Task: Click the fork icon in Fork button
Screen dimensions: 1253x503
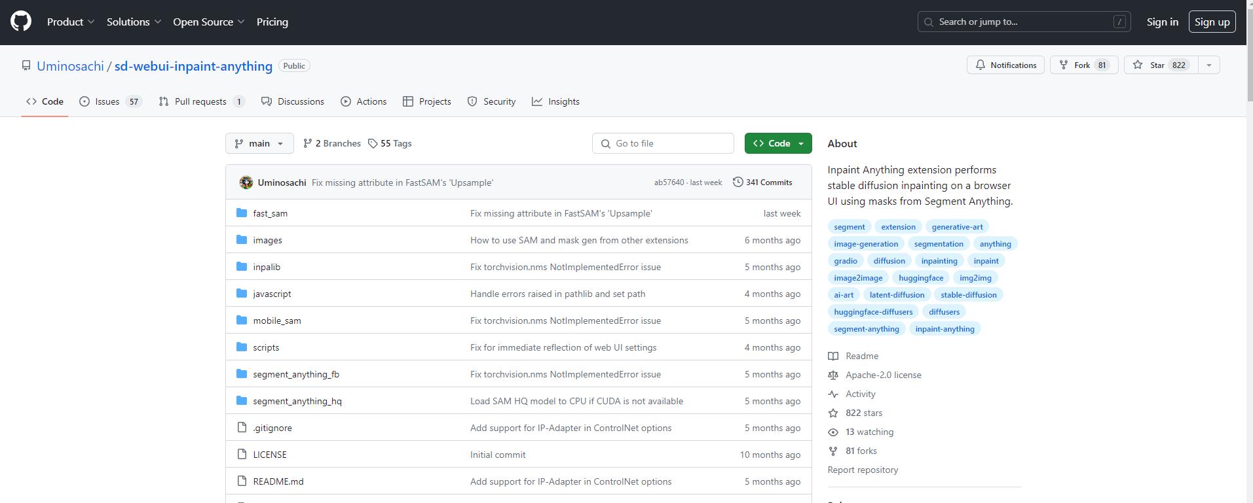Action: [x=1064, y=65]
